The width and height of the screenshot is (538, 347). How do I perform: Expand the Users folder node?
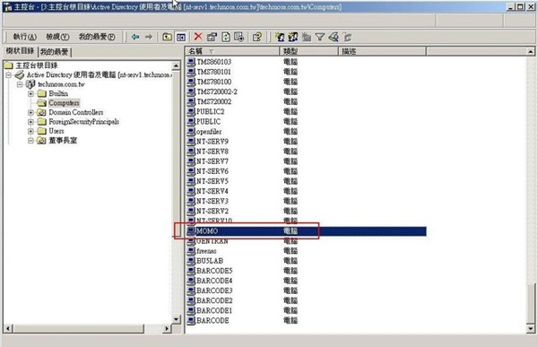point(30,131)
